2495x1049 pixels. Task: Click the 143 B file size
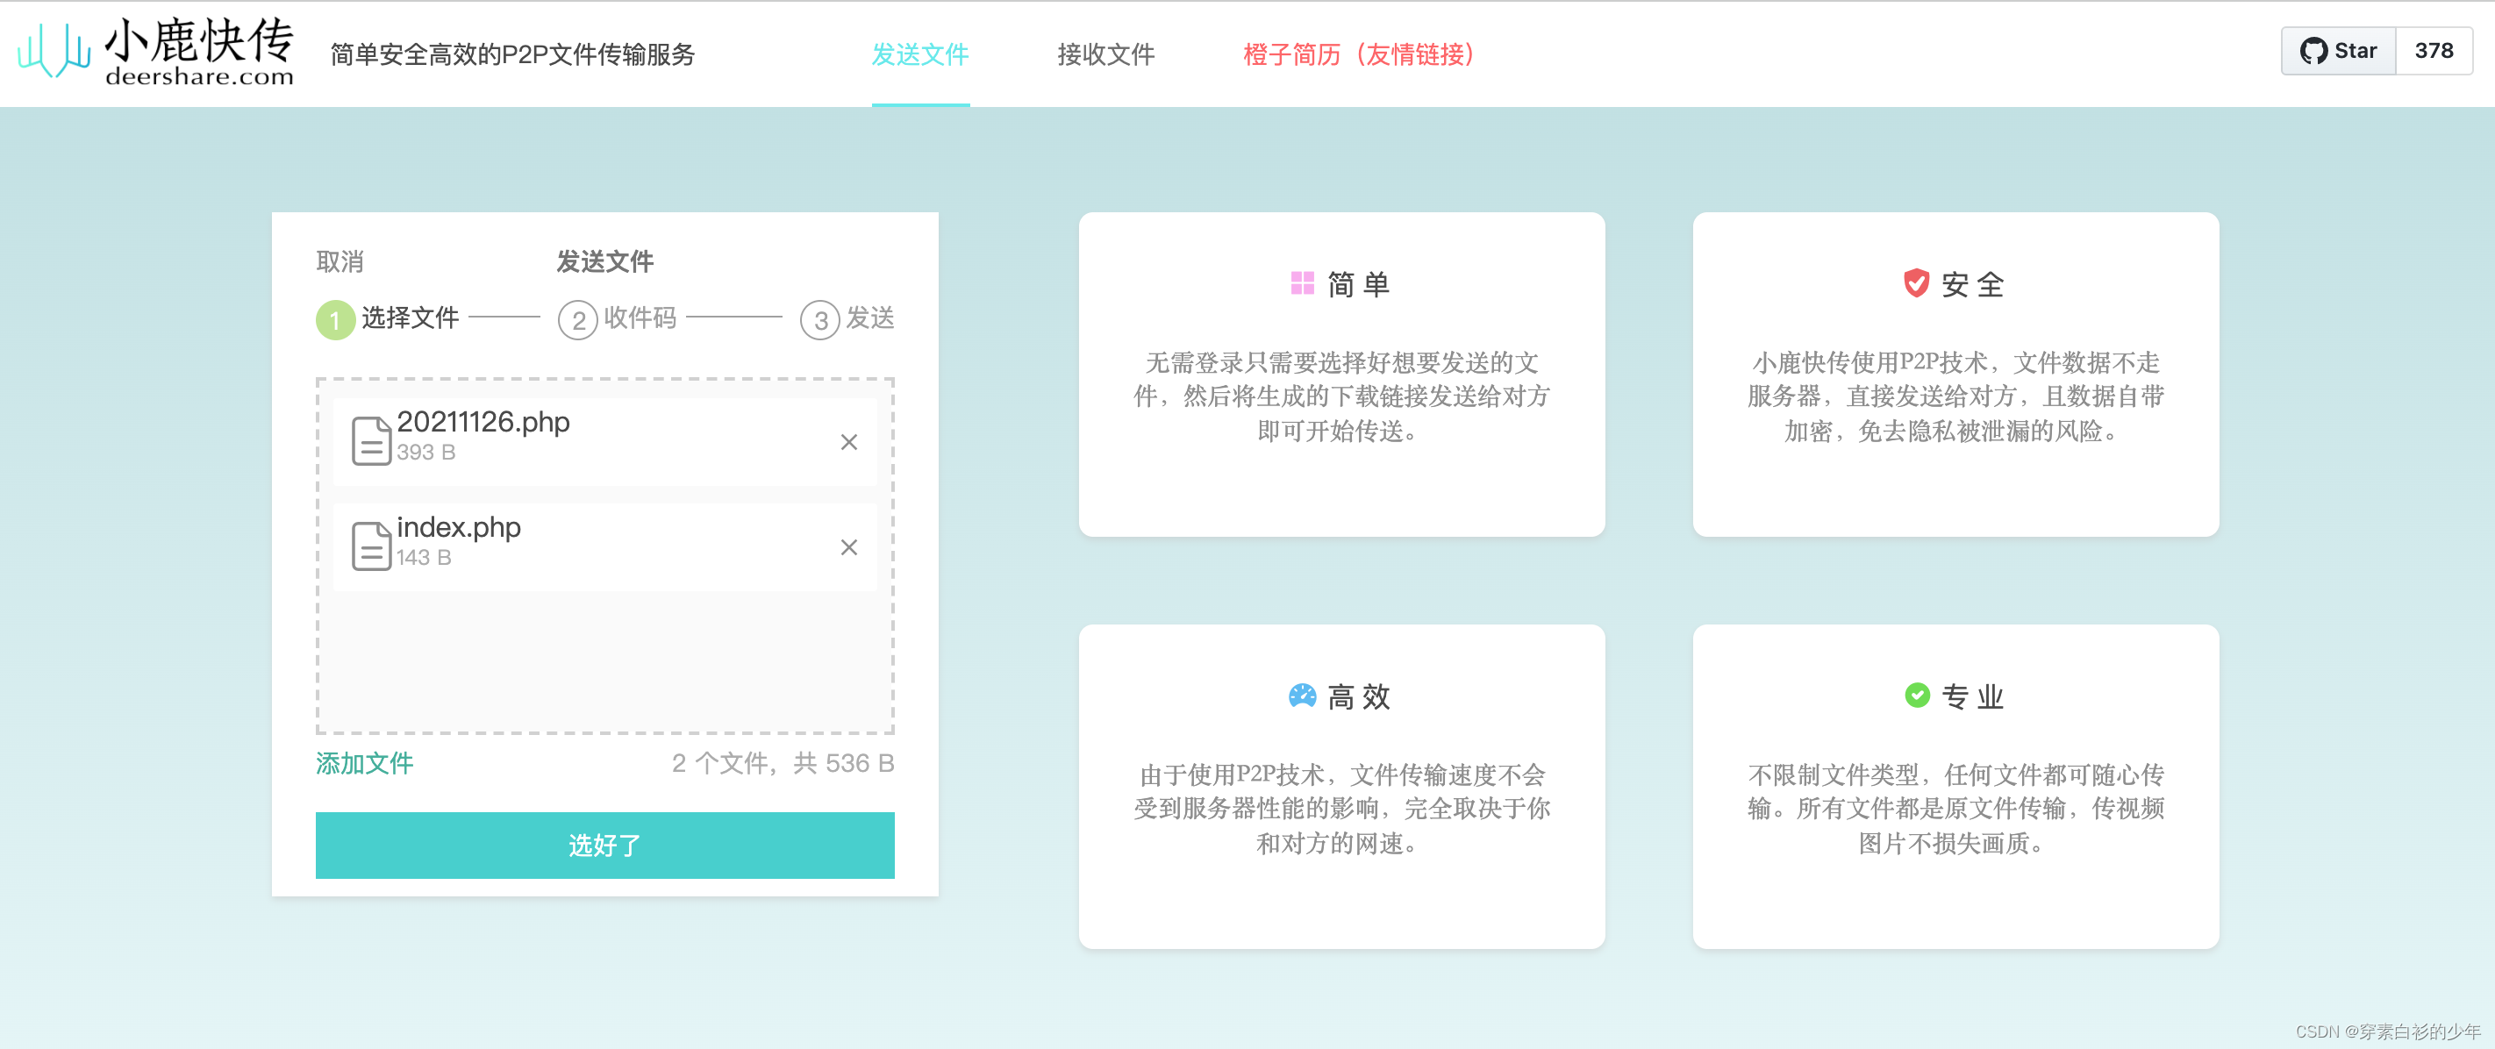coord(425,557)
